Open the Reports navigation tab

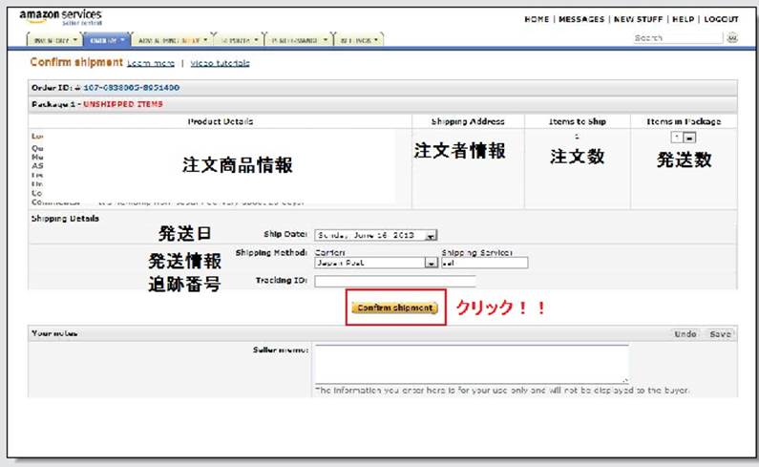point(239,40)
